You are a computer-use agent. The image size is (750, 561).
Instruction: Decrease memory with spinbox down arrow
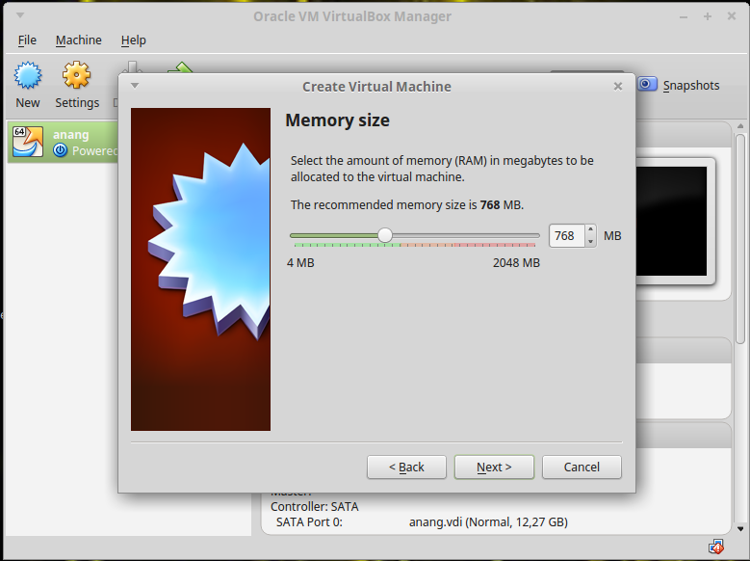click(591, 241)
